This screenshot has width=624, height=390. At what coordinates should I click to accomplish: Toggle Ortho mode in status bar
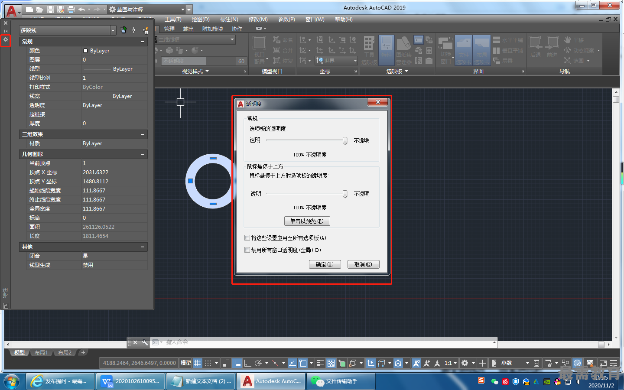tap(247, 363)
